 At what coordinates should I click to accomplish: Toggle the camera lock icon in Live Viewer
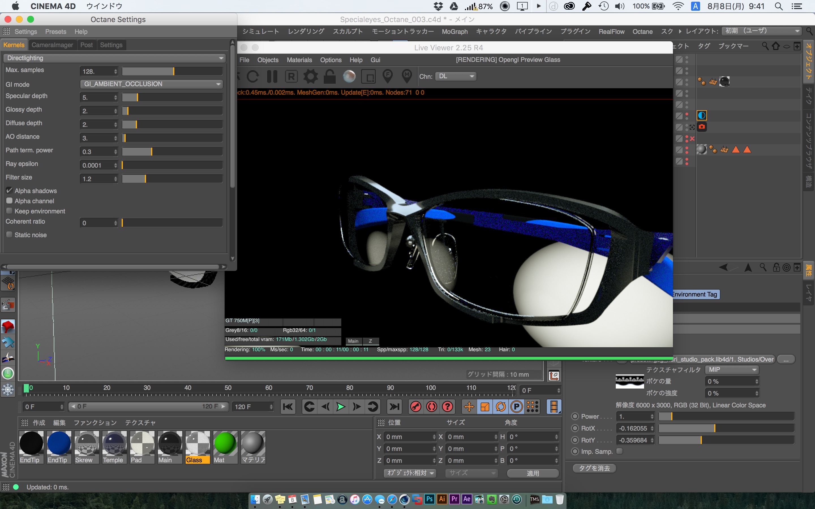point(329,77)
